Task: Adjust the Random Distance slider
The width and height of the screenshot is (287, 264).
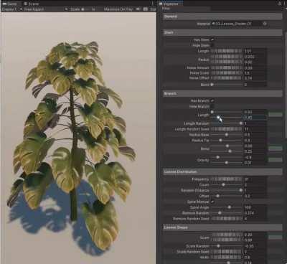Action: point(227,190)
